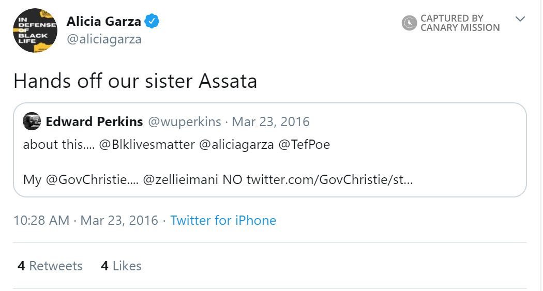Image resolution: width=543 pixels, height=291 pixels.
Task: Open Alicia Garza display name link
Action: [103, 22]
